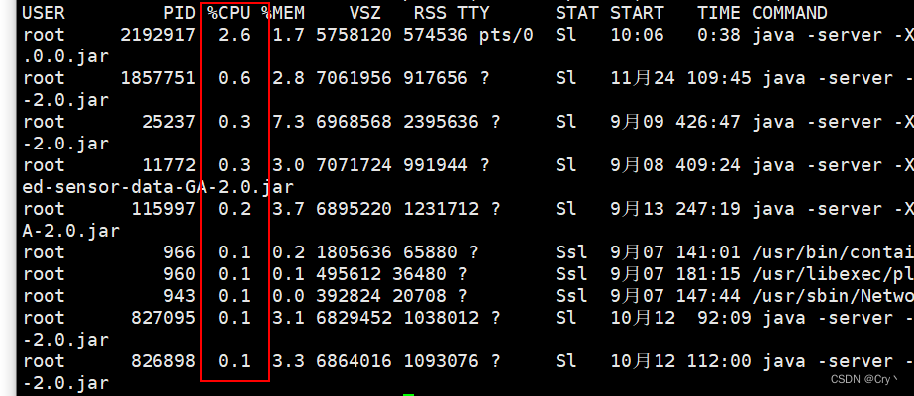Viewport: 914px width, 396px height.
Task: Click PID 966
Action: point(179,252)
